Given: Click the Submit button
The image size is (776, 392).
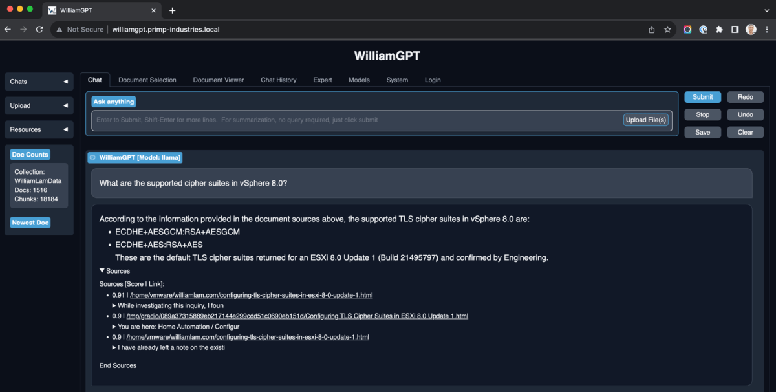Looking at the screenshot, I should (703, 97).
